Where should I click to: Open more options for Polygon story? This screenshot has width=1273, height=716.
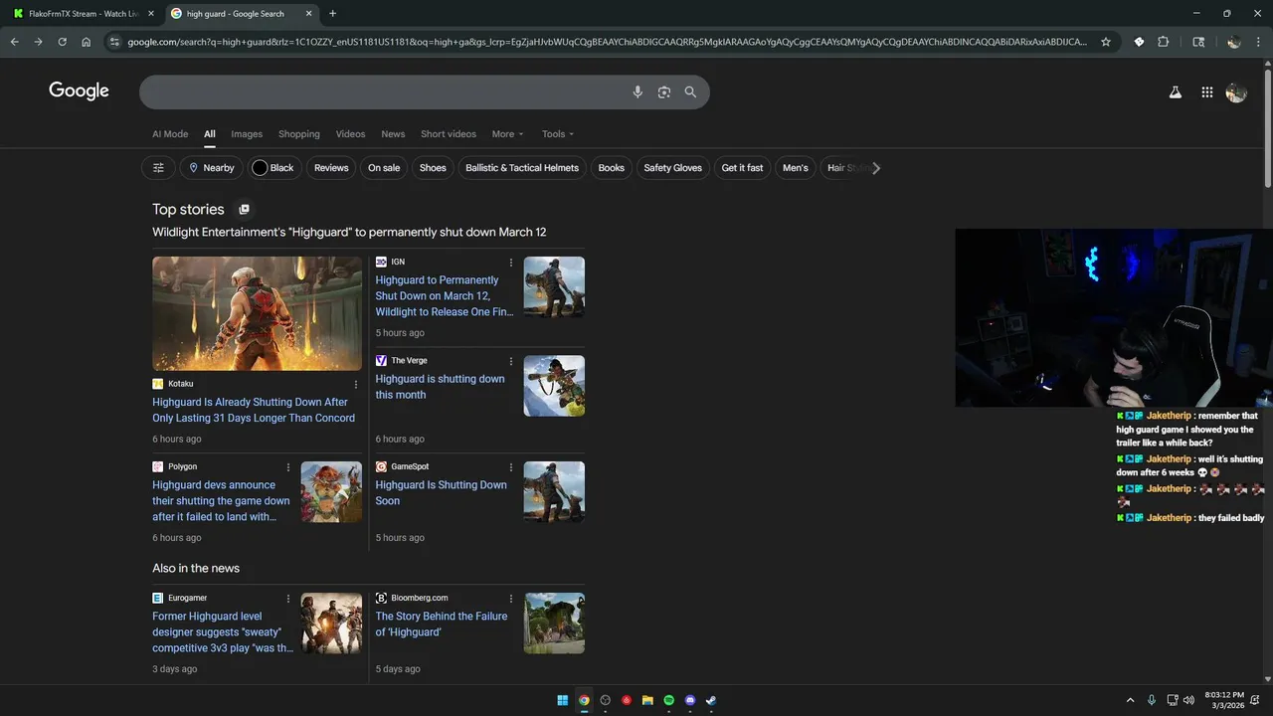click(288, 467)
